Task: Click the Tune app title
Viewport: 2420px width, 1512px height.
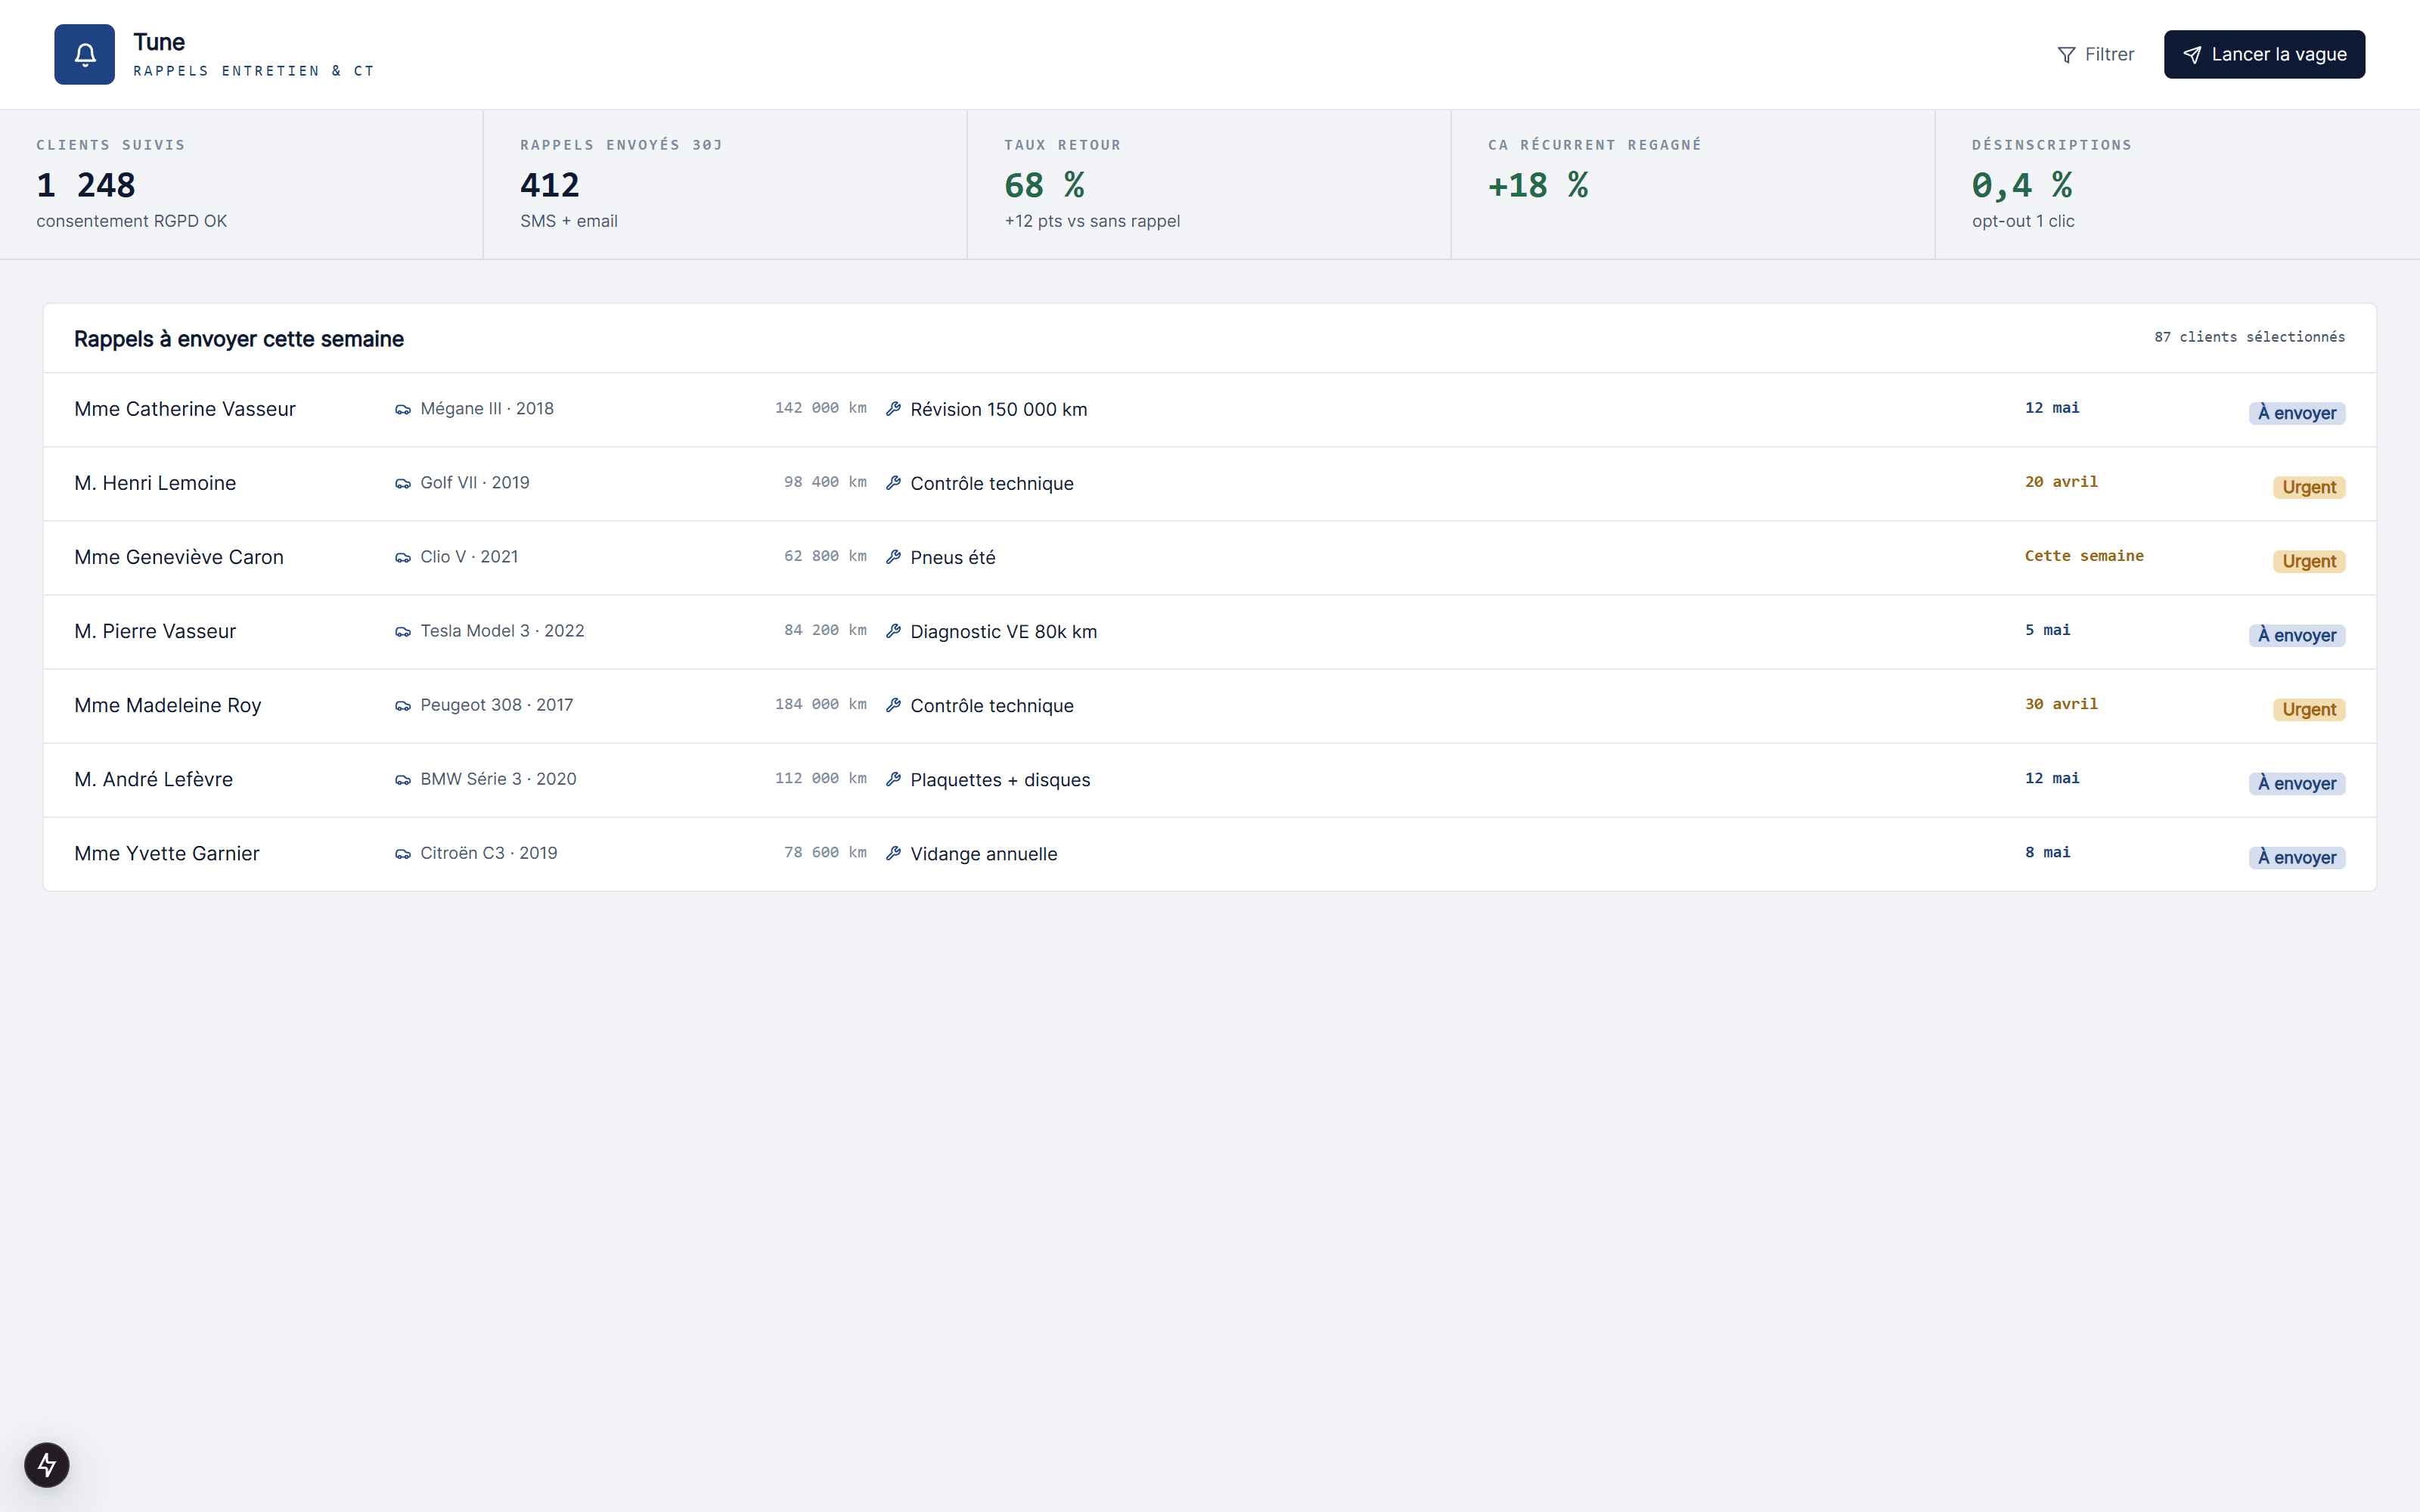Action: [x=159, y=42]
